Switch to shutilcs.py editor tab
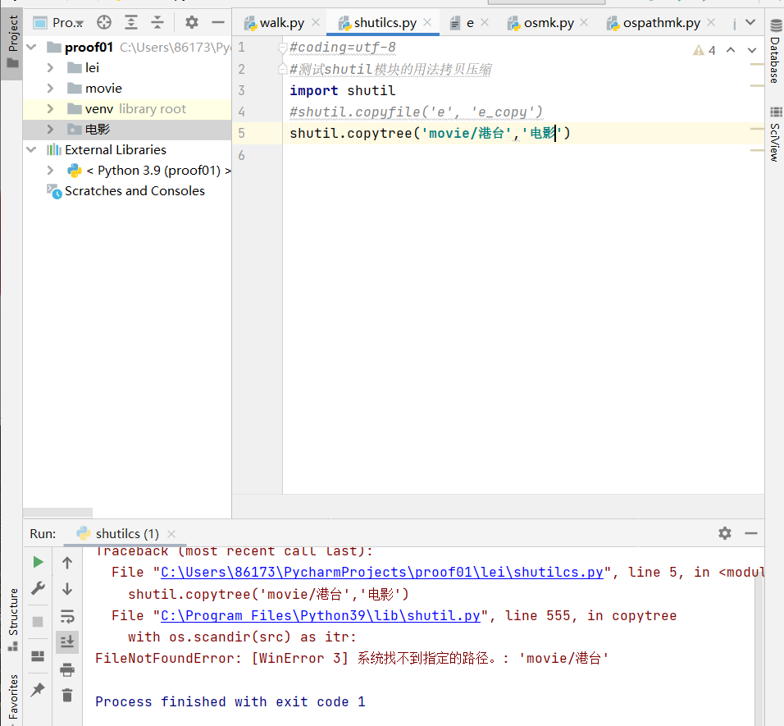This screenshot has height=726, width=784. coord(385,23)
